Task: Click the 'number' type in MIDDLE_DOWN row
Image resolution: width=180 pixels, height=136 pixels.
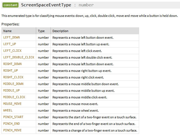Action: (x=43, y=84)
